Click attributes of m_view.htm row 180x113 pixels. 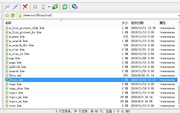(x=167, y=50)
